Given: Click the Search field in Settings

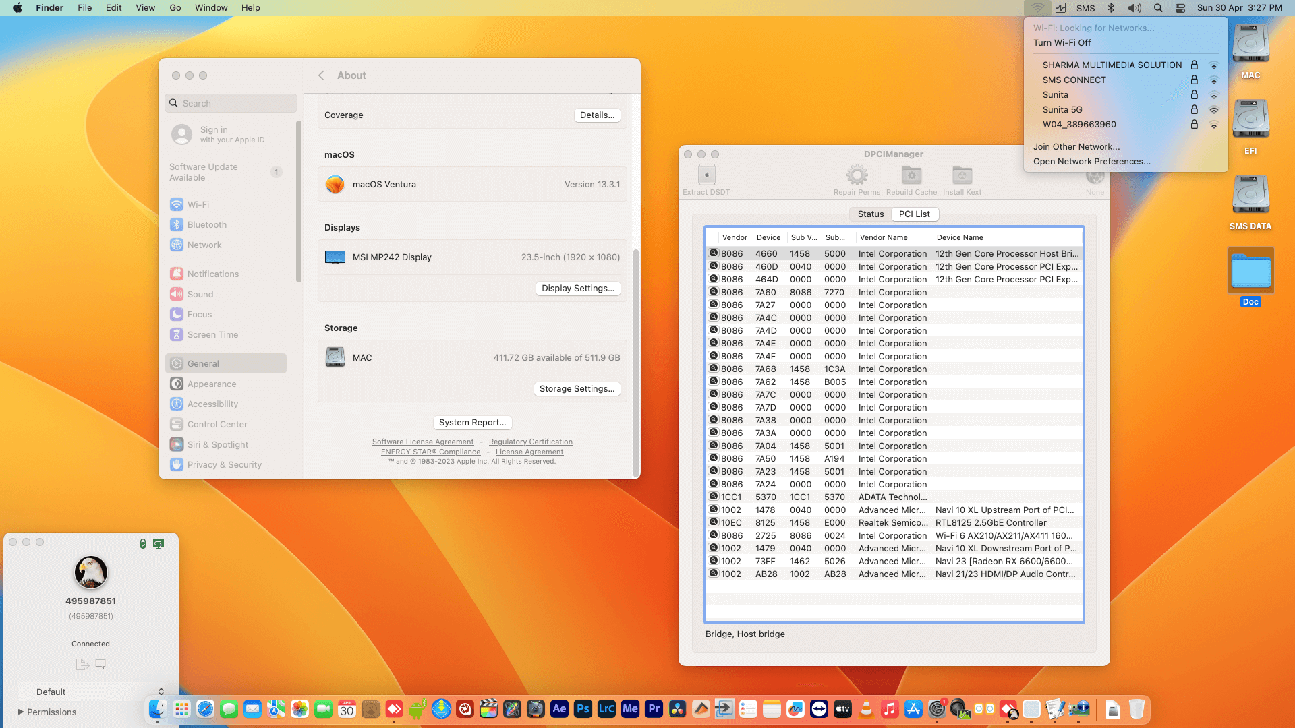Looking at the screenshot, I should (231, 103).
